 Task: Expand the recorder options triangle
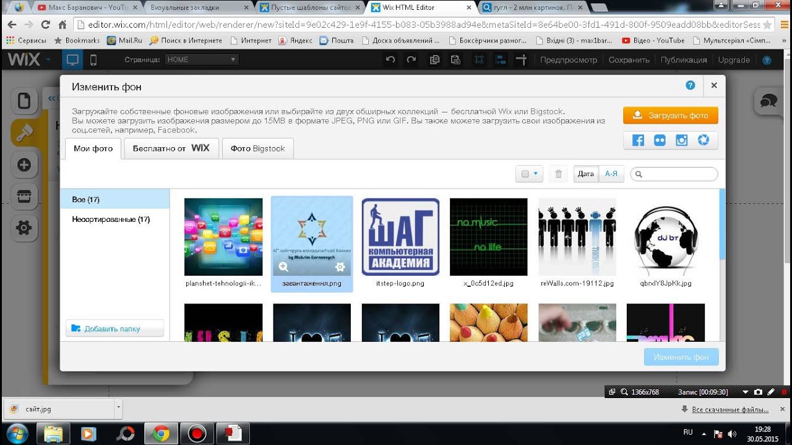(x=745, y=392)
